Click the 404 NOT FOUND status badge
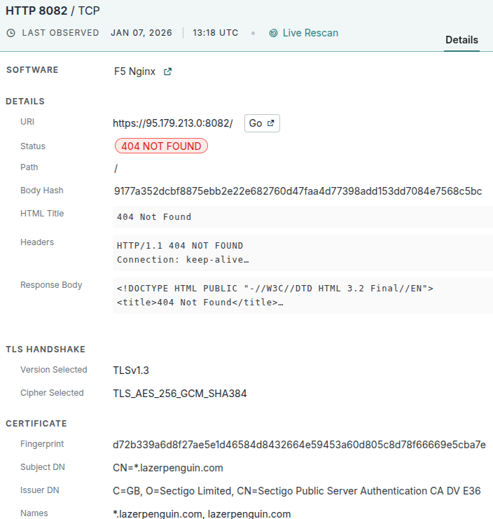Viewport: 493px width, 519px height. (161, 146)
